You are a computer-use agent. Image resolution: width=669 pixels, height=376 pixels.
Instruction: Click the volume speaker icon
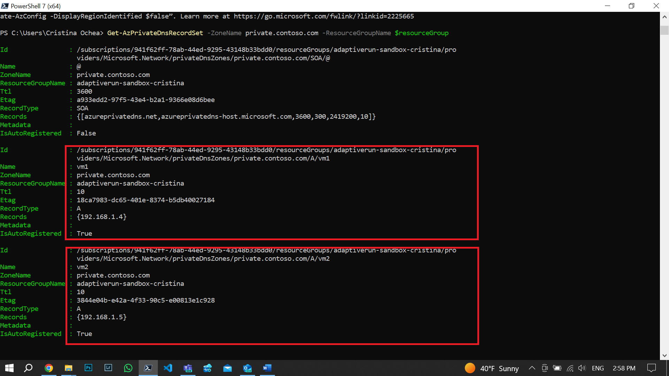click(x=582, y=368)
